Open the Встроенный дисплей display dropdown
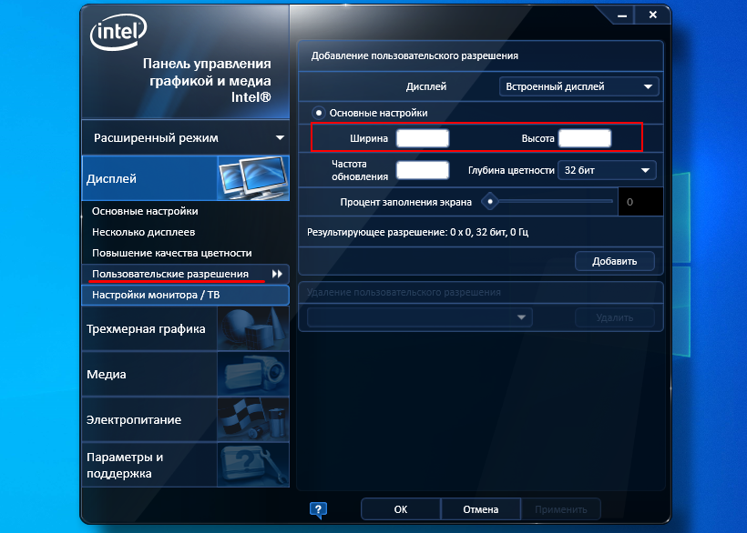This screenshot has height=533, width=747. (578, 86)
